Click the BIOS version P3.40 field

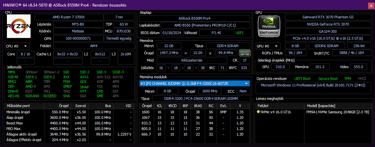(x=217, y=33)
